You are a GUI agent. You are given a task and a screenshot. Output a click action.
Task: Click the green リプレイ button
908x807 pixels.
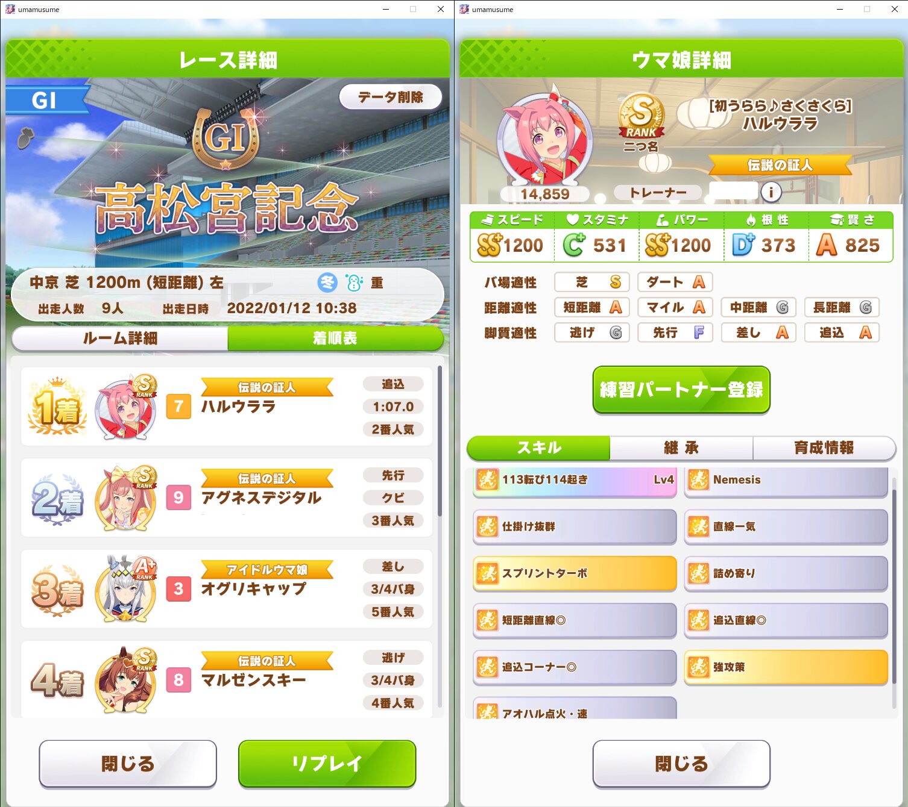click(x=327, y=764)
